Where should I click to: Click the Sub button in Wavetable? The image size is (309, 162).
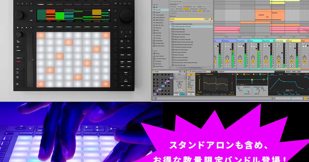(191, 74)
